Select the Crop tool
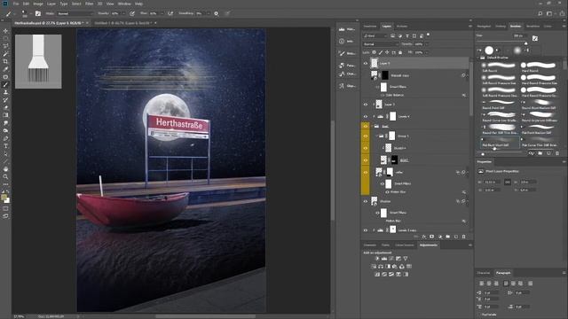The height and width of the screenshot is (319, 568). [x=5, y=61]
